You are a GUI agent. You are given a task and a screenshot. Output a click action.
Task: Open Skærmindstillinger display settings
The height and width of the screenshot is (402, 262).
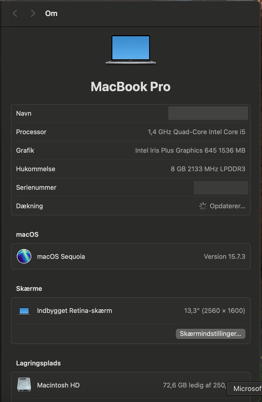(210, 334)
